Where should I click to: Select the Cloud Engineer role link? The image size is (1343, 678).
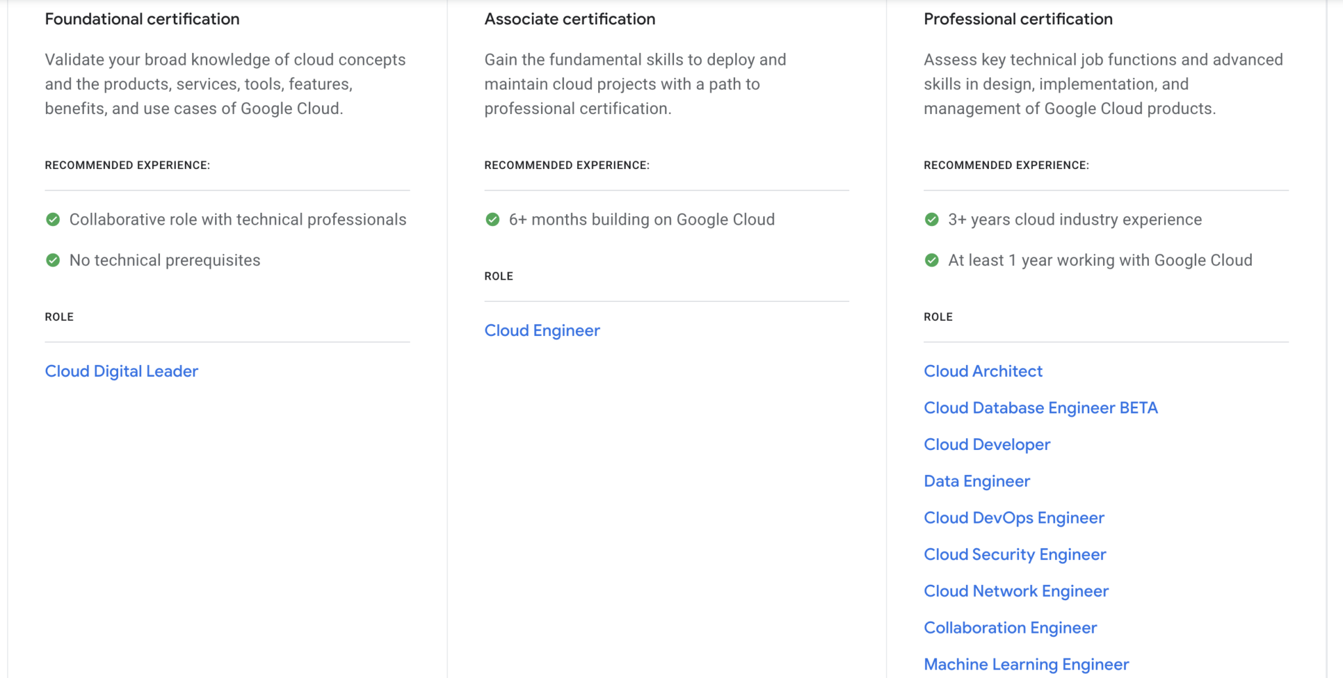pyautogui.click(x=542, y=330)
